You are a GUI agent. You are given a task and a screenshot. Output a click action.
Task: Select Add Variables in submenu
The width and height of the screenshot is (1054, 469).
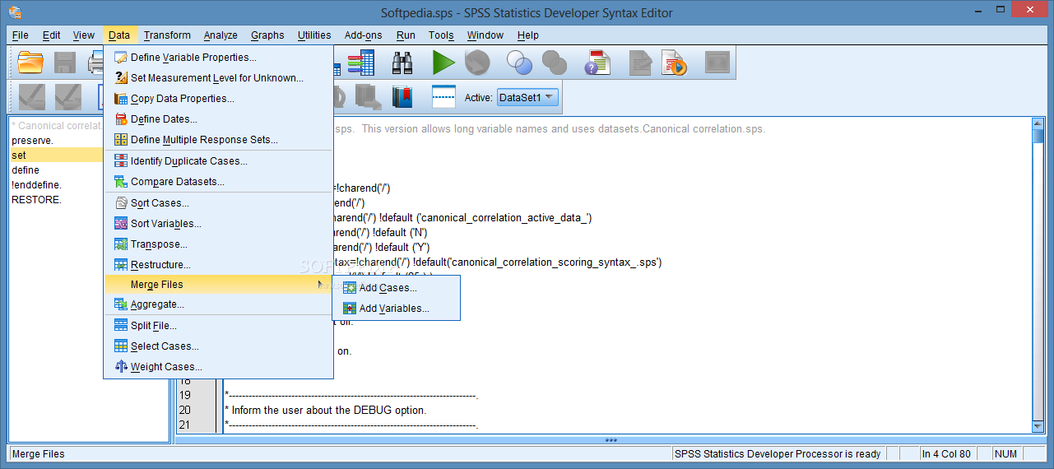(x=396, y=309)
